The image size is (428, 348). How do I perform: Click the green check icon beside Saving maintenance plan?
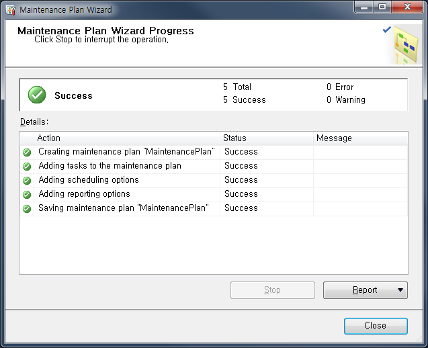(x=27, y=208)
